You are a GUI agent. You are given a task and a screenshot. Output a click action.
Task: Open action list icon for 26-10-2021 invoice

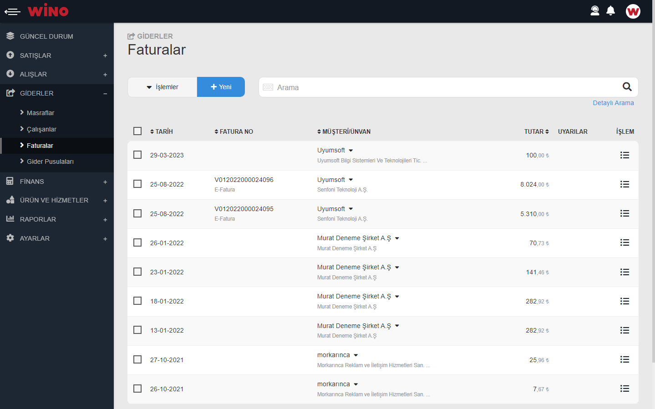(x=625, y=389)
